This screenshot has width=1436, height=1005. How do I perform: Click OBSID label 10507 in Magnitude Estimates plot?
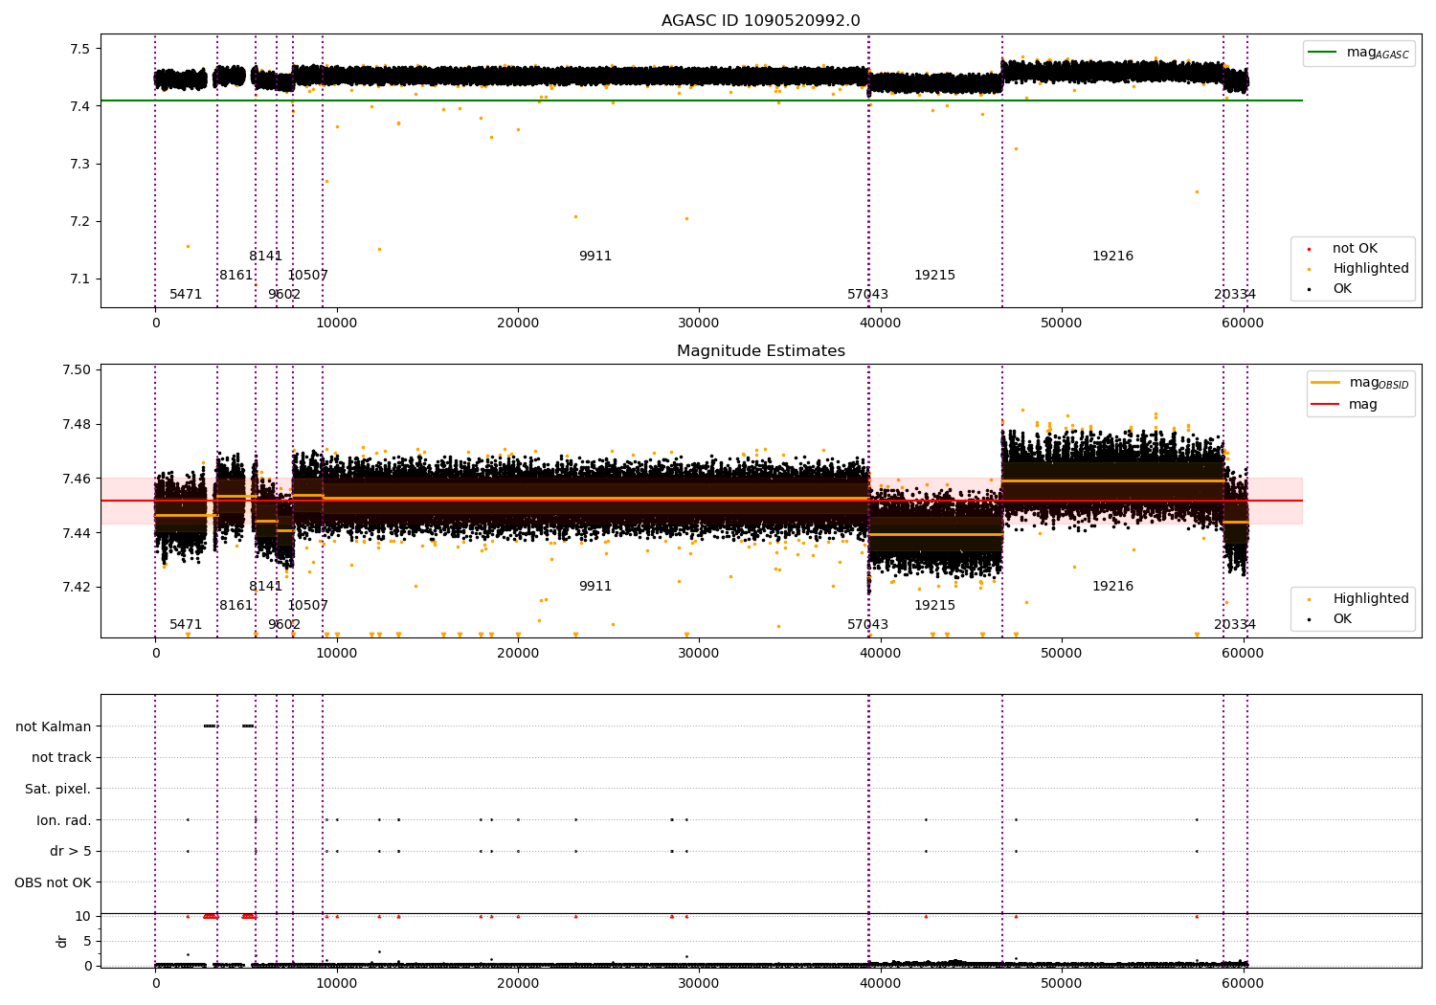pos(307,606)
